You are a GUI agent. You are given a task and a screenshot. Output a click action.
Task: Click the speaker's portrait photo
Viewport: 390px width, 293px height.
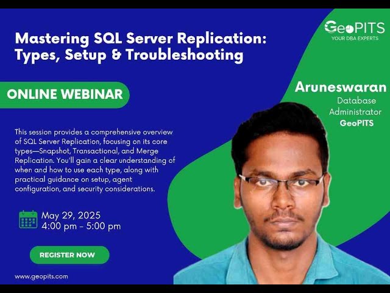(281, 194)
